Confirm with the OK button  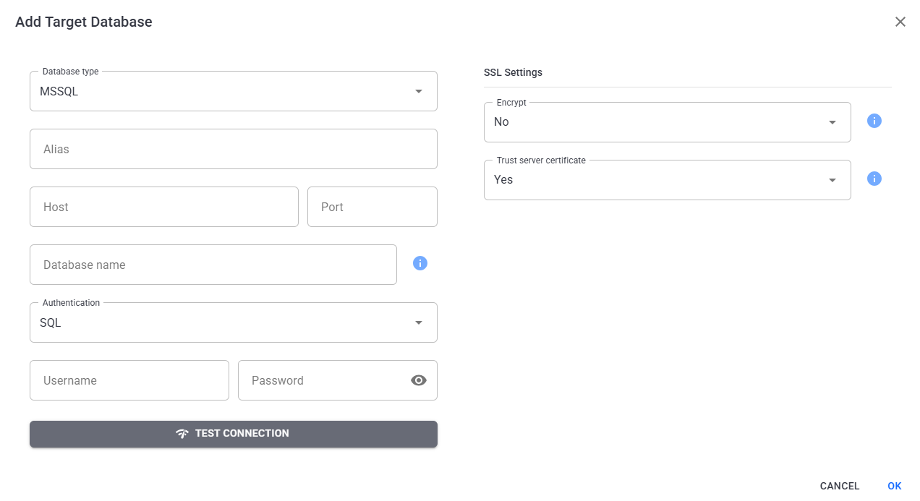point(895,486)
